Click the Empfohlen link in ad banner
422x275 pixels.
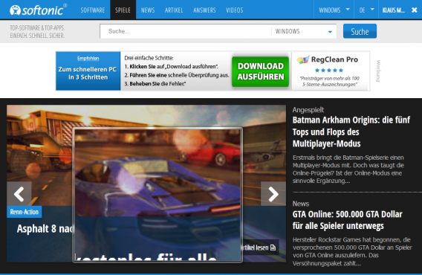tap(88, 58)
